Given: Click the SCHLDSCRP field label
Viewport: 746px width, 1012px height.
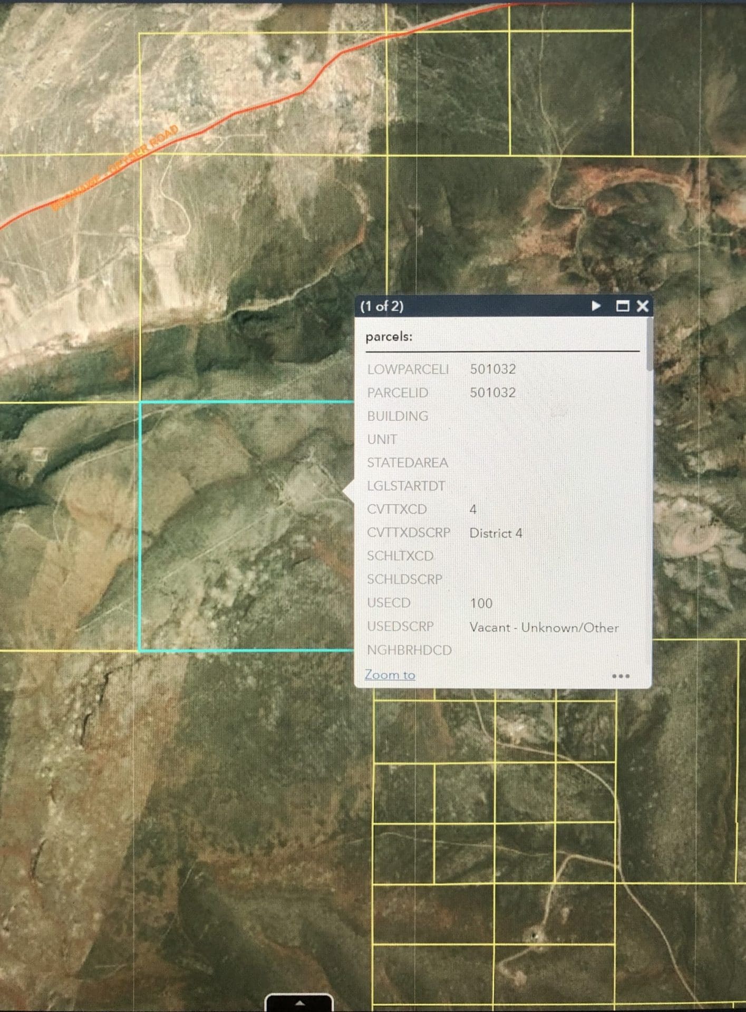Looking at the screenshot, I should tap(404, 579).
